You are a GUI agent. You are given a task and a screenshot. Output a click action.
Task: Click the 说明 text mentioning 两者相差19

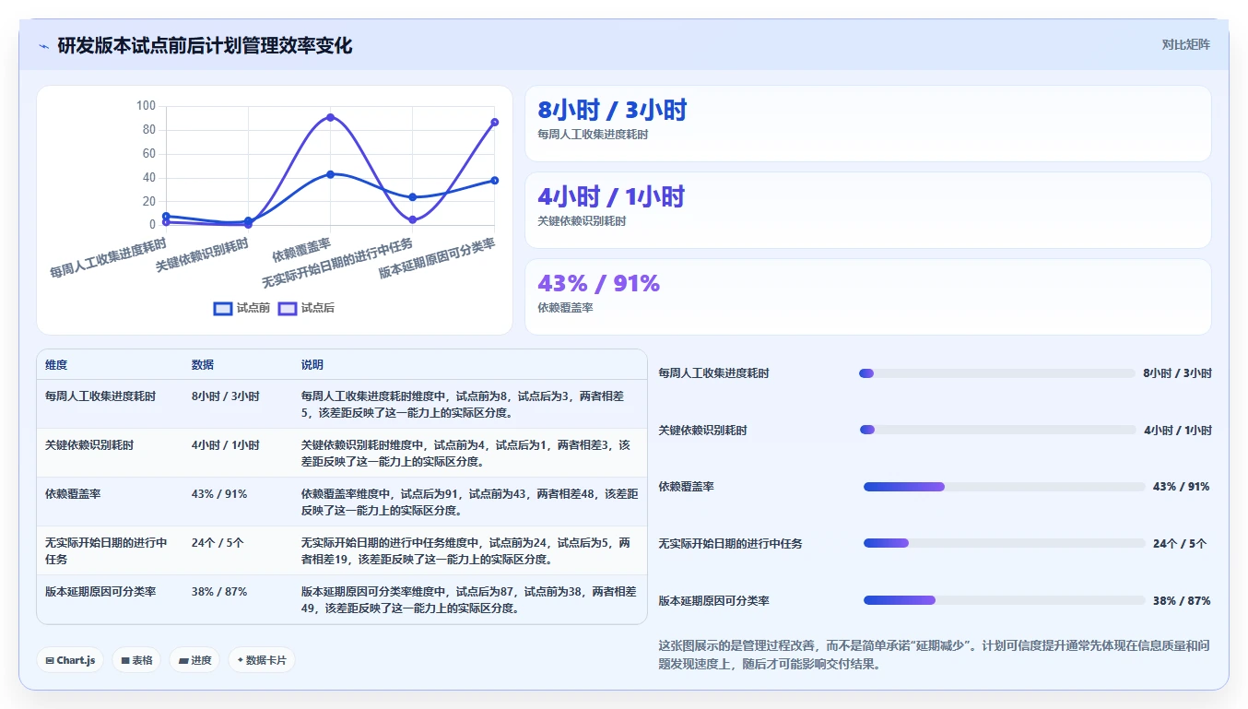466,550
